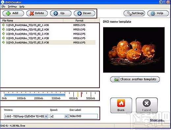Click the DVD-R free space status text
The width and height of the screenshot is (171, 130).
point(13,126)
